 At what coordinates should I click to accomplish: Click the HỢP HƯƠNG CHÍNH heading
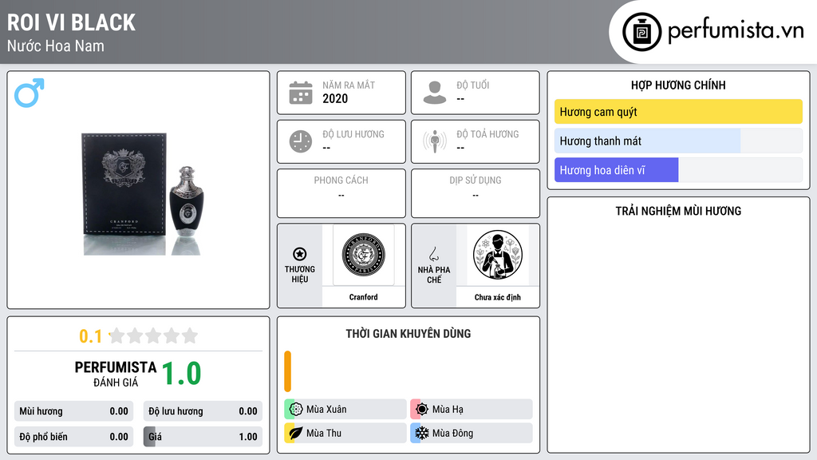(x=678, y=85)
